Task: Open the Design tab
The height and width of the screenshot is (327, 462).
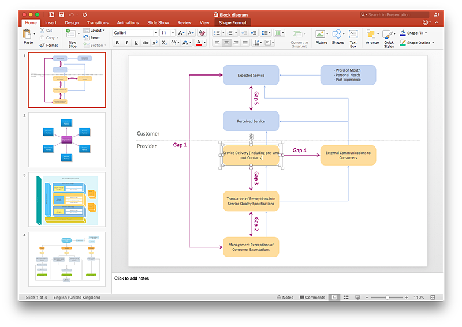Action: [72, 22]
